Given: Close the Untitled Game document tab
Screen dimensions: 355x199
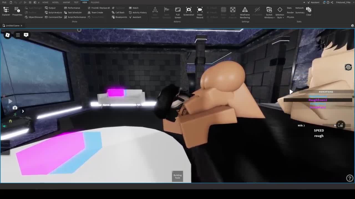Looking at the screenshot, I should 21,25.
